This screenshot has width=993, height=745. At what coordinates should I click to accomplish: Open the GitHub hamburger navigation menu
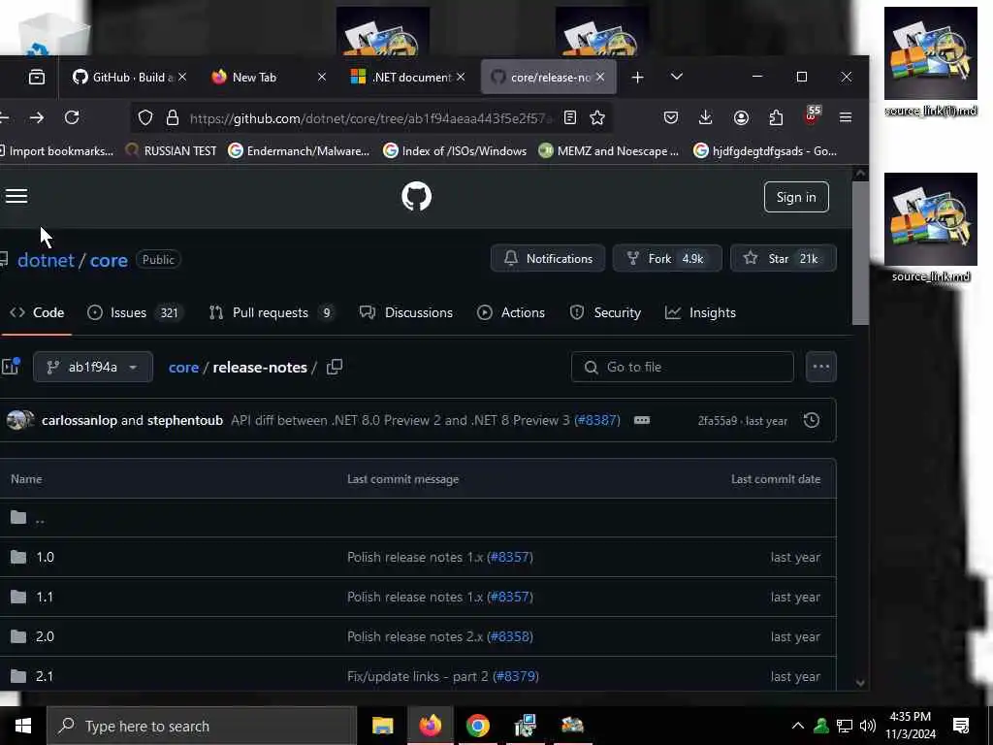click(x=16, y=196)
